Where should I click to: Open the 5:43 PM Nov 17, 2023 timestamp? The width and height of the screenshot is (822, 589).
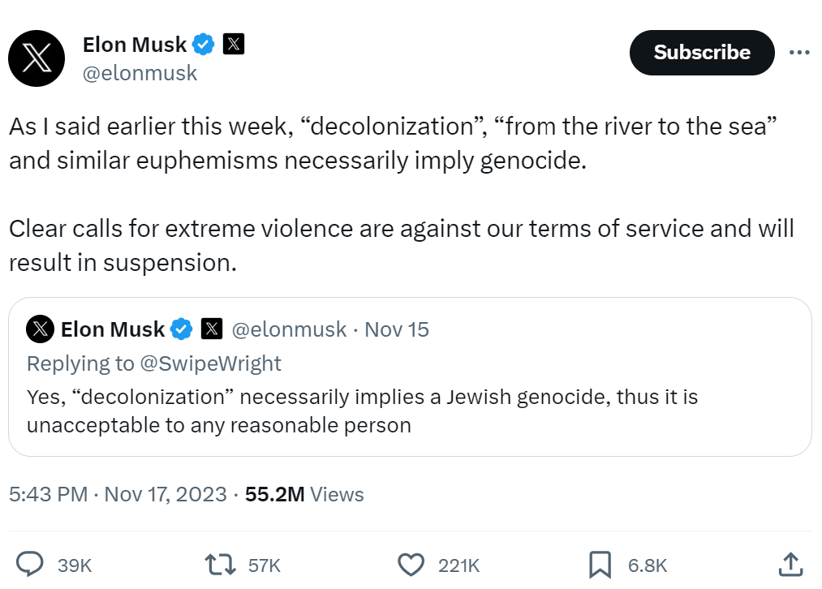118,494
